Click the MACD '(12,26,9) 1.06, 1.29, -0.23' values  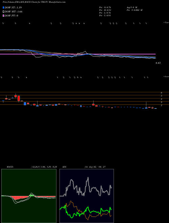pos(44,167)
